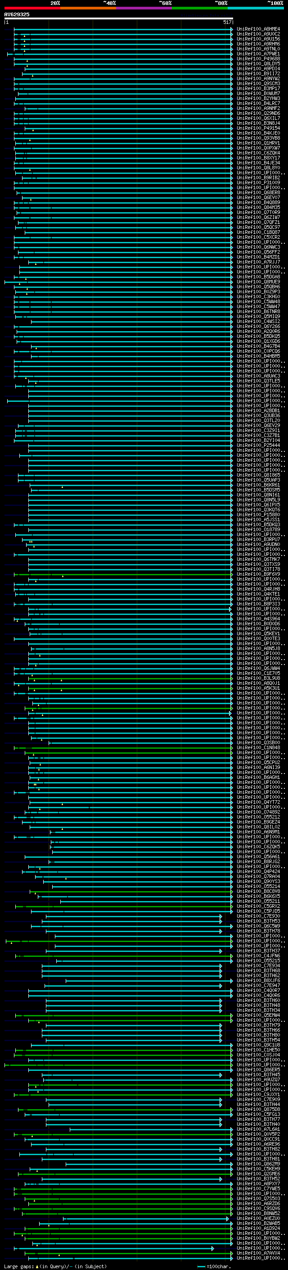Select UniRef100_C9JXY1 label
This screenshot has height=1270, width=288.
pyautogui.click(x=258, y=1094)
